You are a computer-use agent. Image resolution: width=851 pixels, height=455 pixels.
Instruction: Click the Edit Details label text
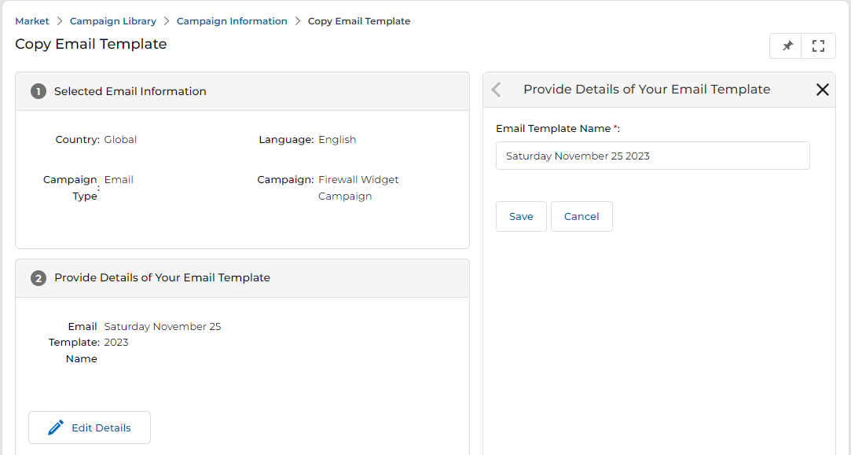click(101, 427)
